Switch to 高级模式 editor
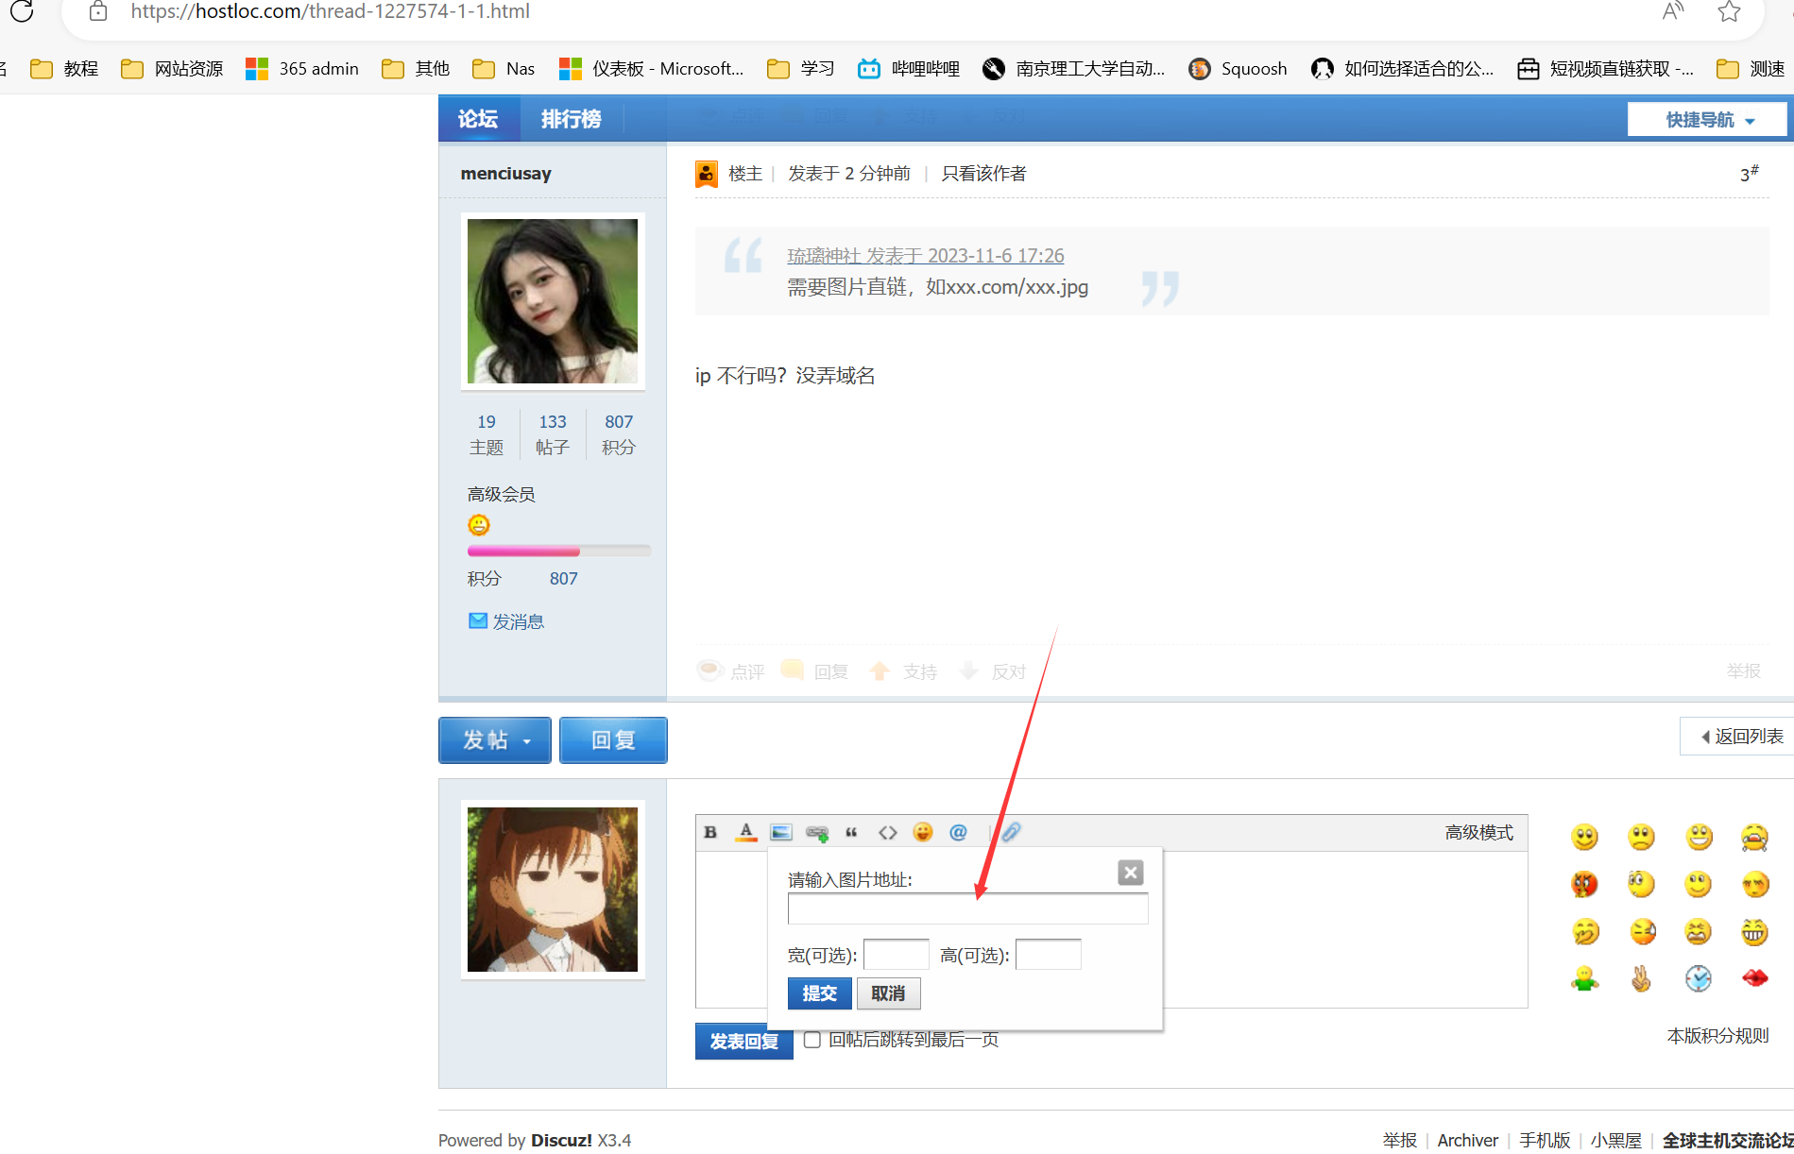 (1478, 832)
